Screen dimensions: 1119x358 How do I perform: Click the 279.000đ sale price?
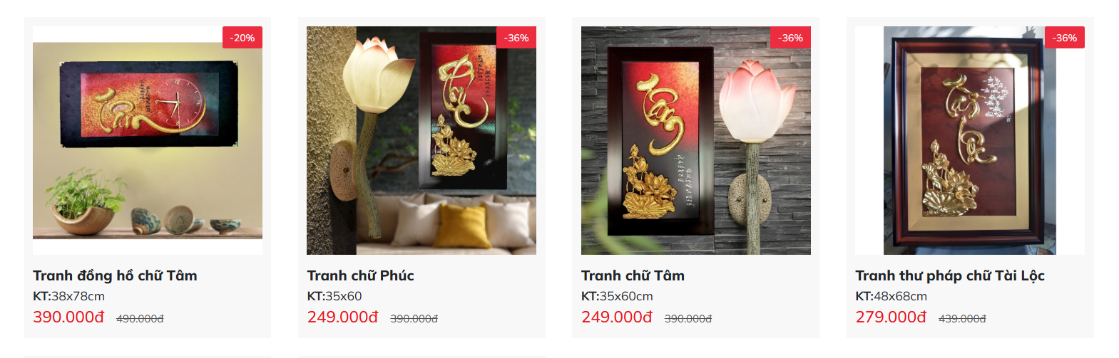point(891,317)
